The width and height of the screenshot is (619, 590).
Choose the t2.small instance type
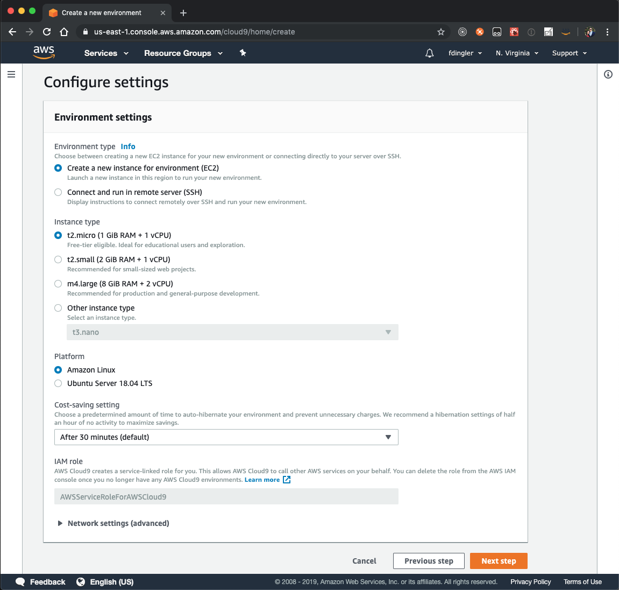(58, 259)
